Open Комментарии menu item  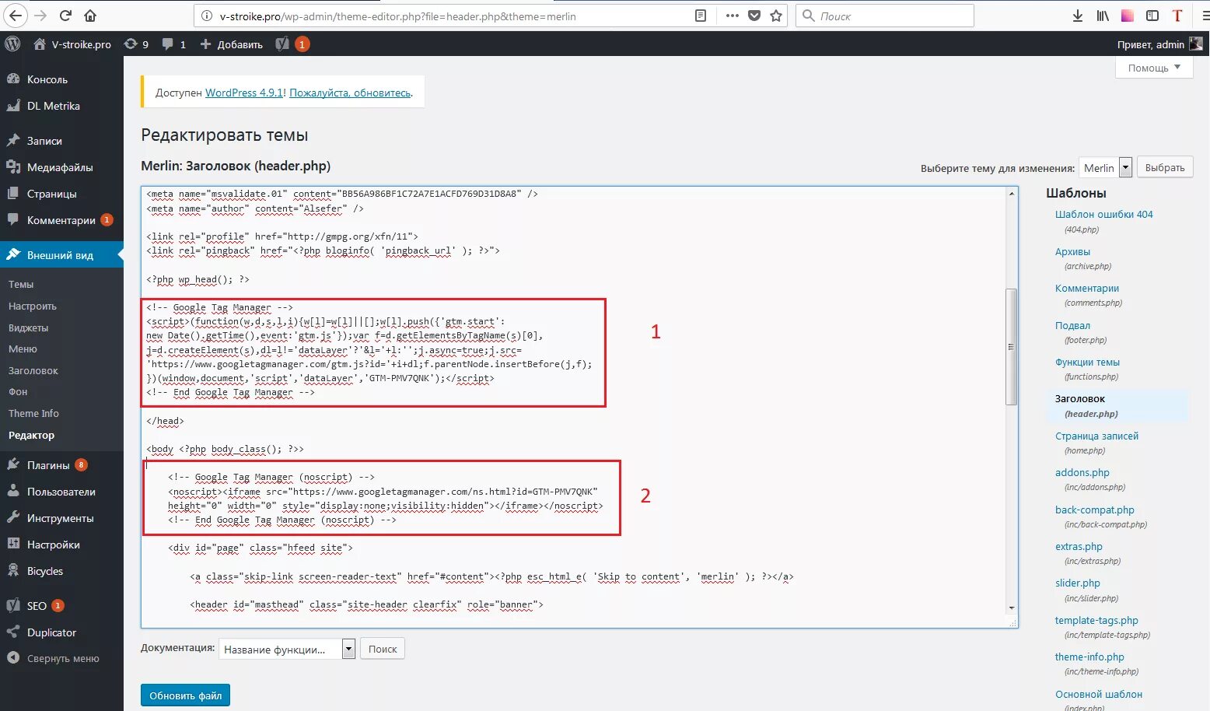point(61,220)
